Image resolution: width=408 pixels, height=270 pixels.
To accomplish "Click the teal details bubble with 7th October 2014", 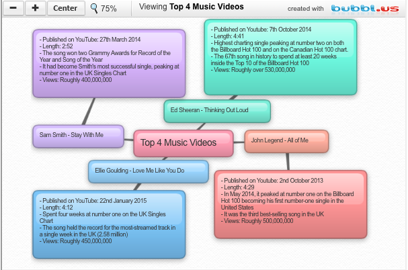I will 280,57.
